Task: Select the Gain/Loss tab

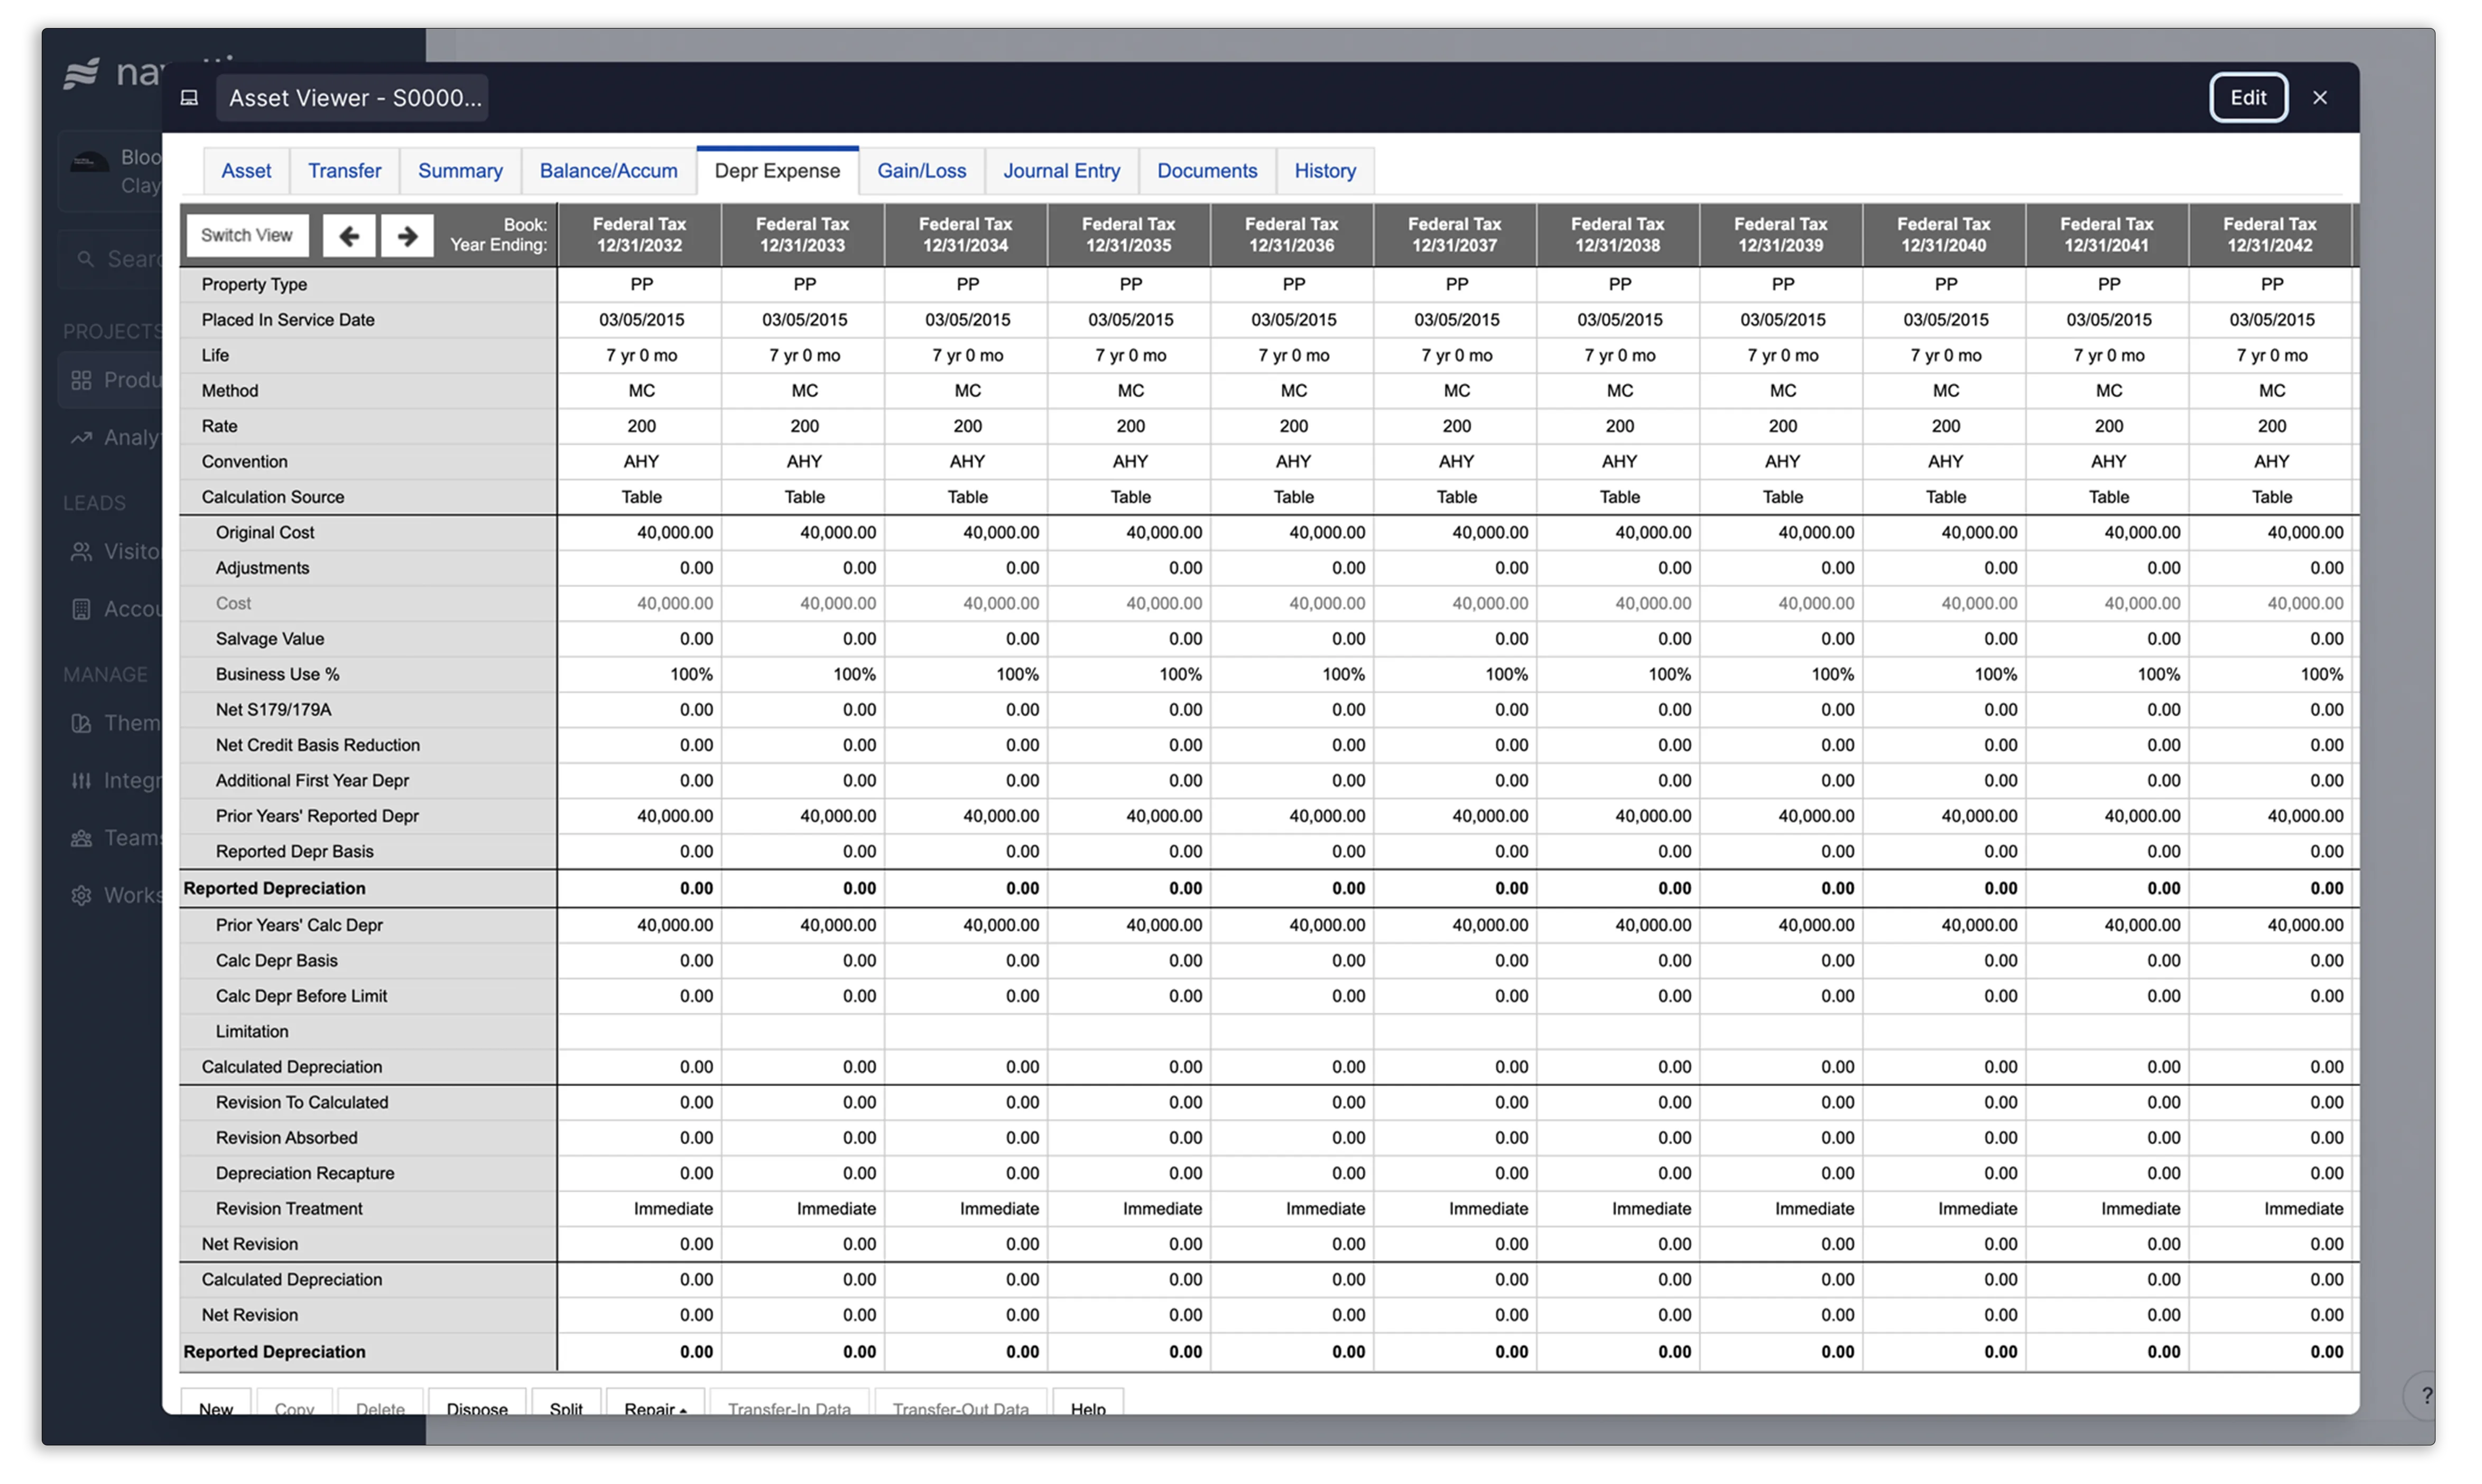Action: point(922,171)
